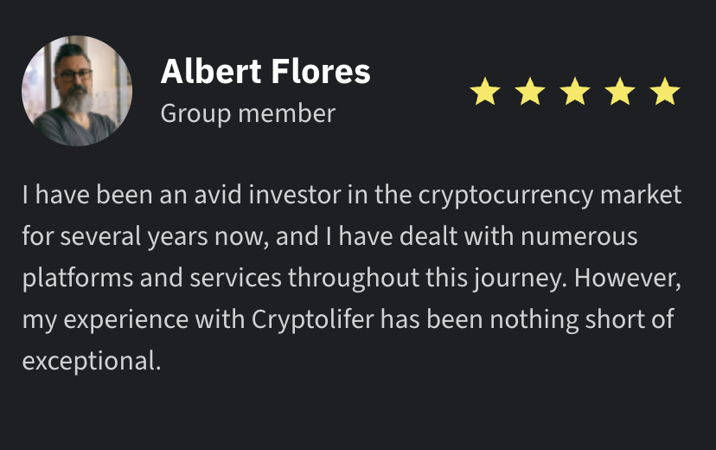
Task: Click the word "Cryptolifer" in the review
Action: tap(314, 319)
